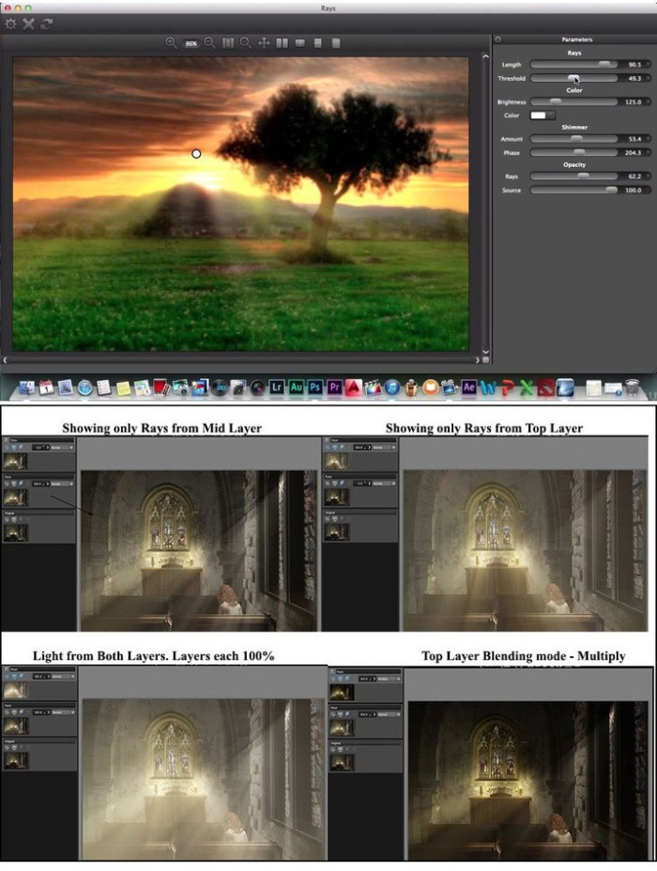Click the ray origin point circle on image
The height and width of the screenshot is (871, 657).
point(196,153)
